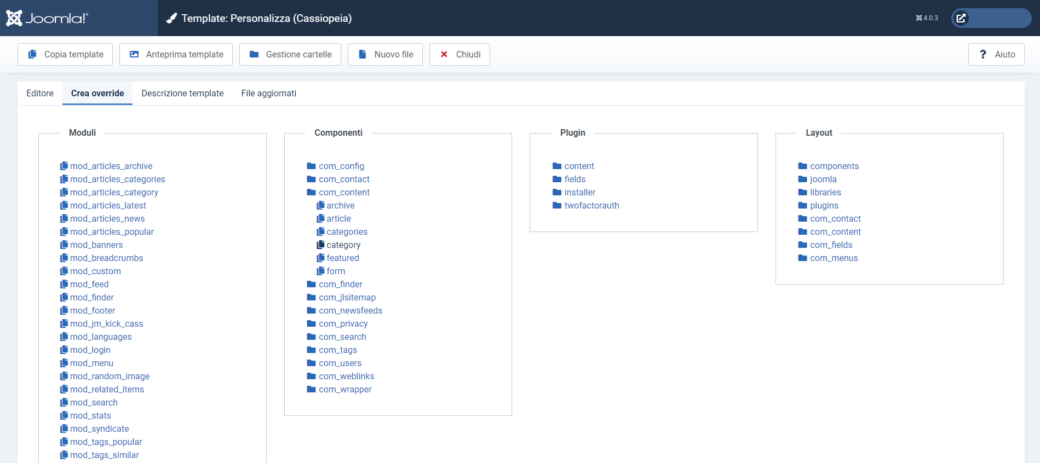Click the file icon beside featured view
The height and width of the screenshot is (463, 1040).
(321, 258)
